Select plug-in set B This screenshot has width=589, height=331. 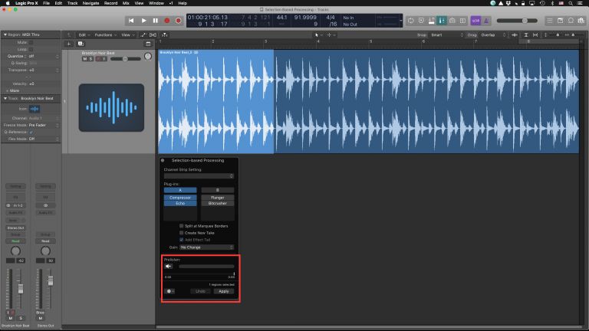point(218,190)
